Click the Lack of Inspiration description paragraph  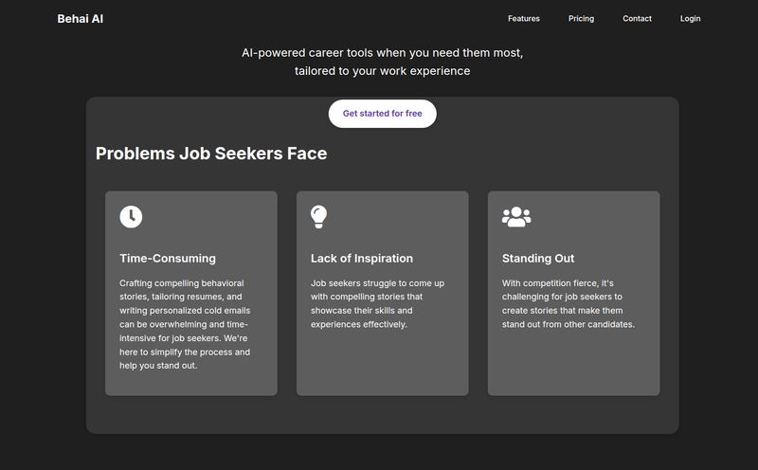[x=377, y=303]
